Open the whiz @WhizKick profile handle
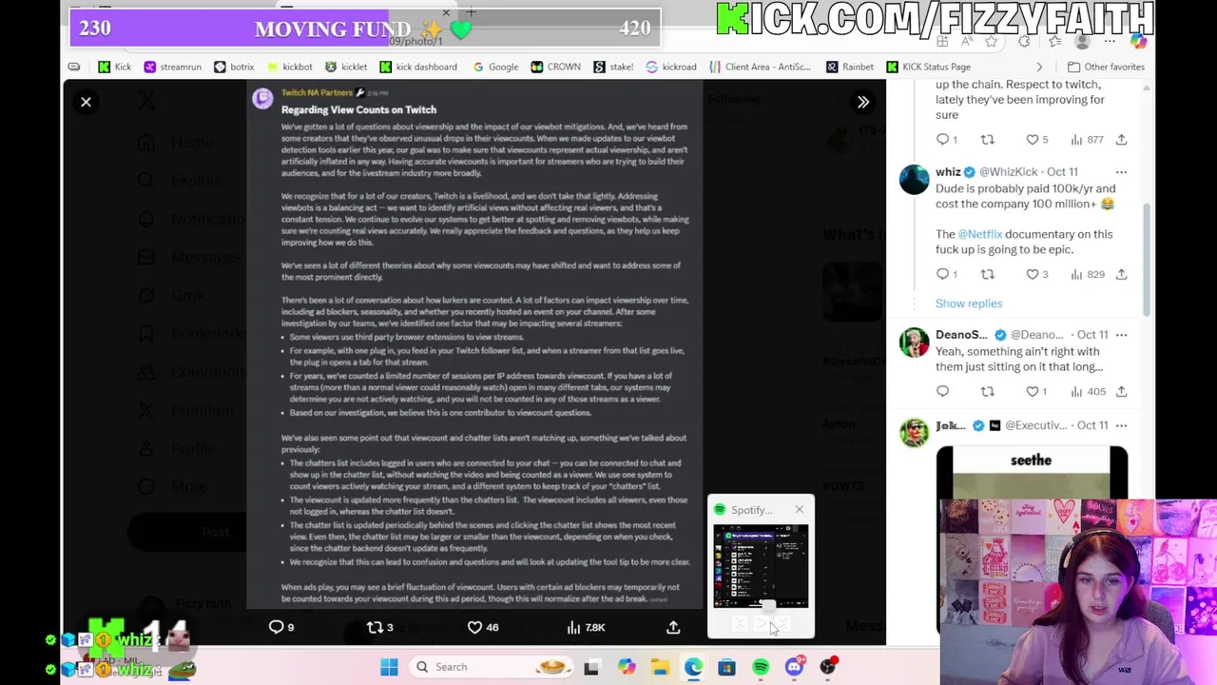Image resolution: width=1217 pixels, height=685 pixels. [x=1008, y=172]
